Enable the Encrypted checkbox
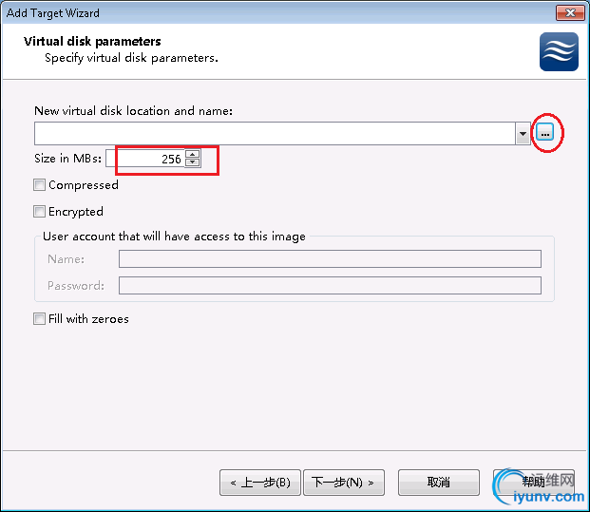The height and width of the screenshot is (512, 590). [x=39, y=212]
